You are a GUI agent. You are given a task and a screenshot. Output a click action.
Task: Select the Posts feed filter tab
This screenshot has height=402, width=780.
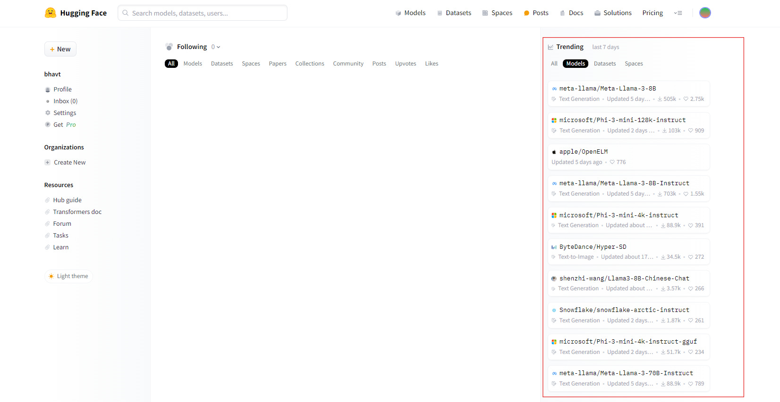[x=379, y=64]
